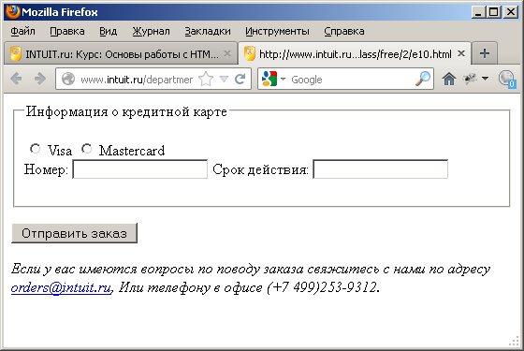Switch to the INTUIT.ru course tab
The image size is (524, 351).
[121, 53]
